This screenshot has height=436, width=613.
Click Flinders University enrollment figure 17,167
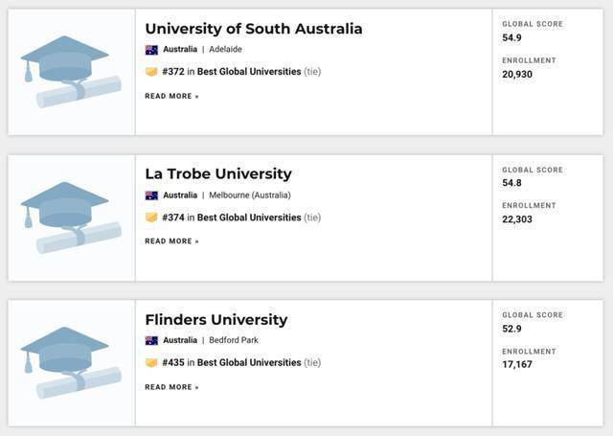[x=517, y=364]
